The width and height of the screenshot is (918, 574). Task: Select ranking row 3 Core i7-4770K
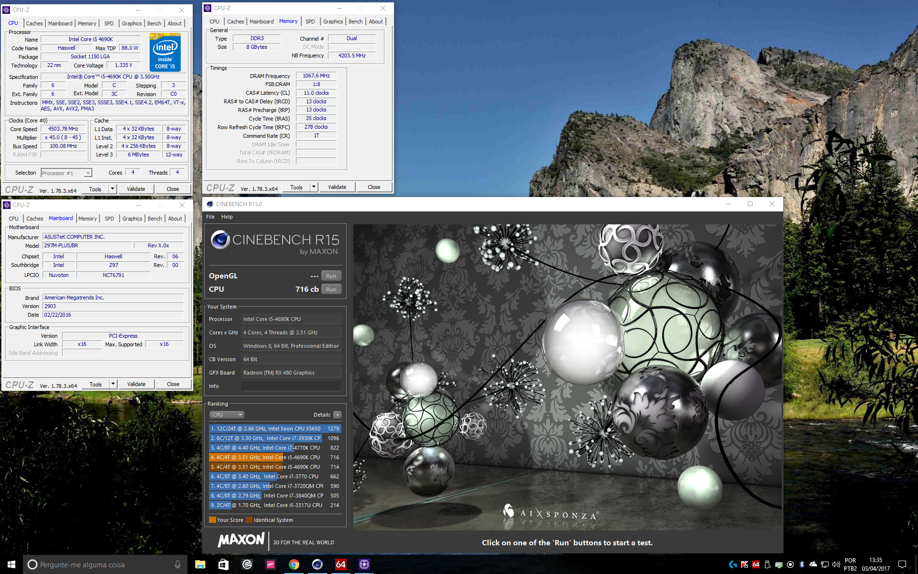point(275,448)
